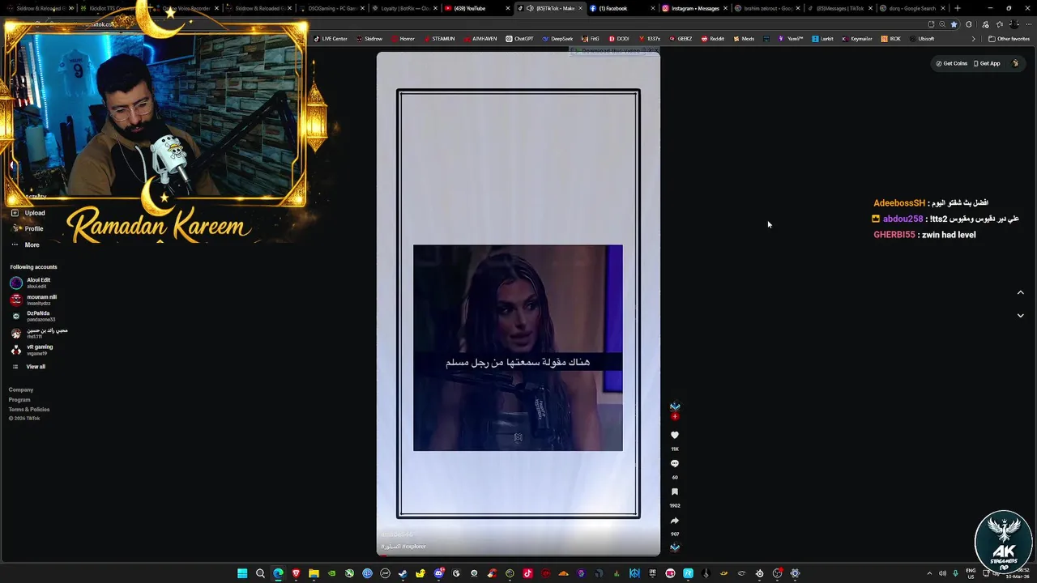Follow the creator via red plus badge
Screen dimensions: 1037x583
tap(675, 416)
